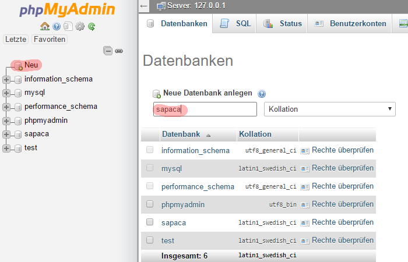Select the mysql row checkbox

[x=150, y=168]
